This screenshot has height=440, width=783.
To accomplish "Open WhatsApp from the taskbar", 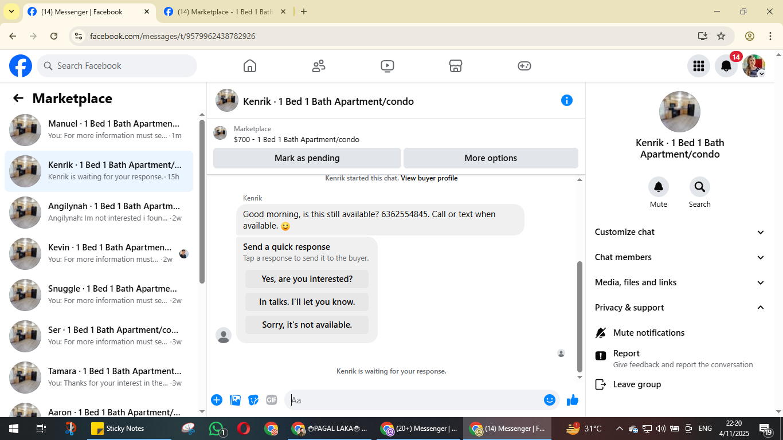I will 217,429.
